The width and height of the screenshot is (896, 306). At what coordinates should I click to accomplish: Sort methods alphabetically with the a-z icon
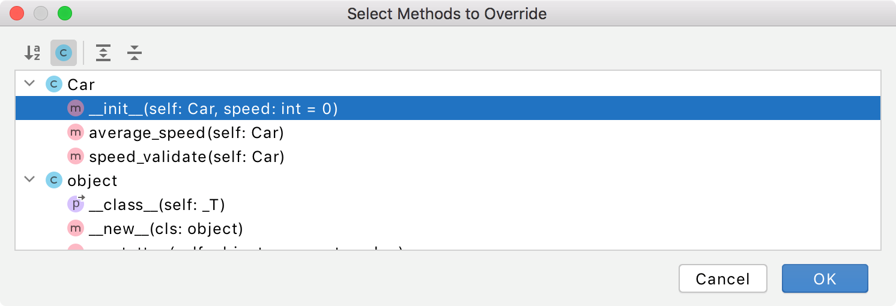pos(32,53)
